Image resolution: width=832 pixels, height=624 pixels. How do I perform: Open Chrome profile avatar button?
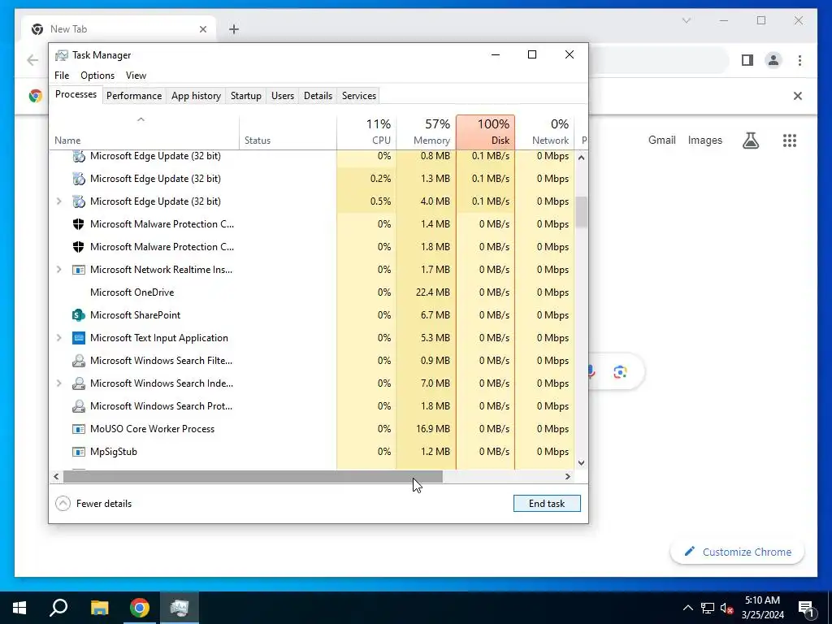coord(773,60)
